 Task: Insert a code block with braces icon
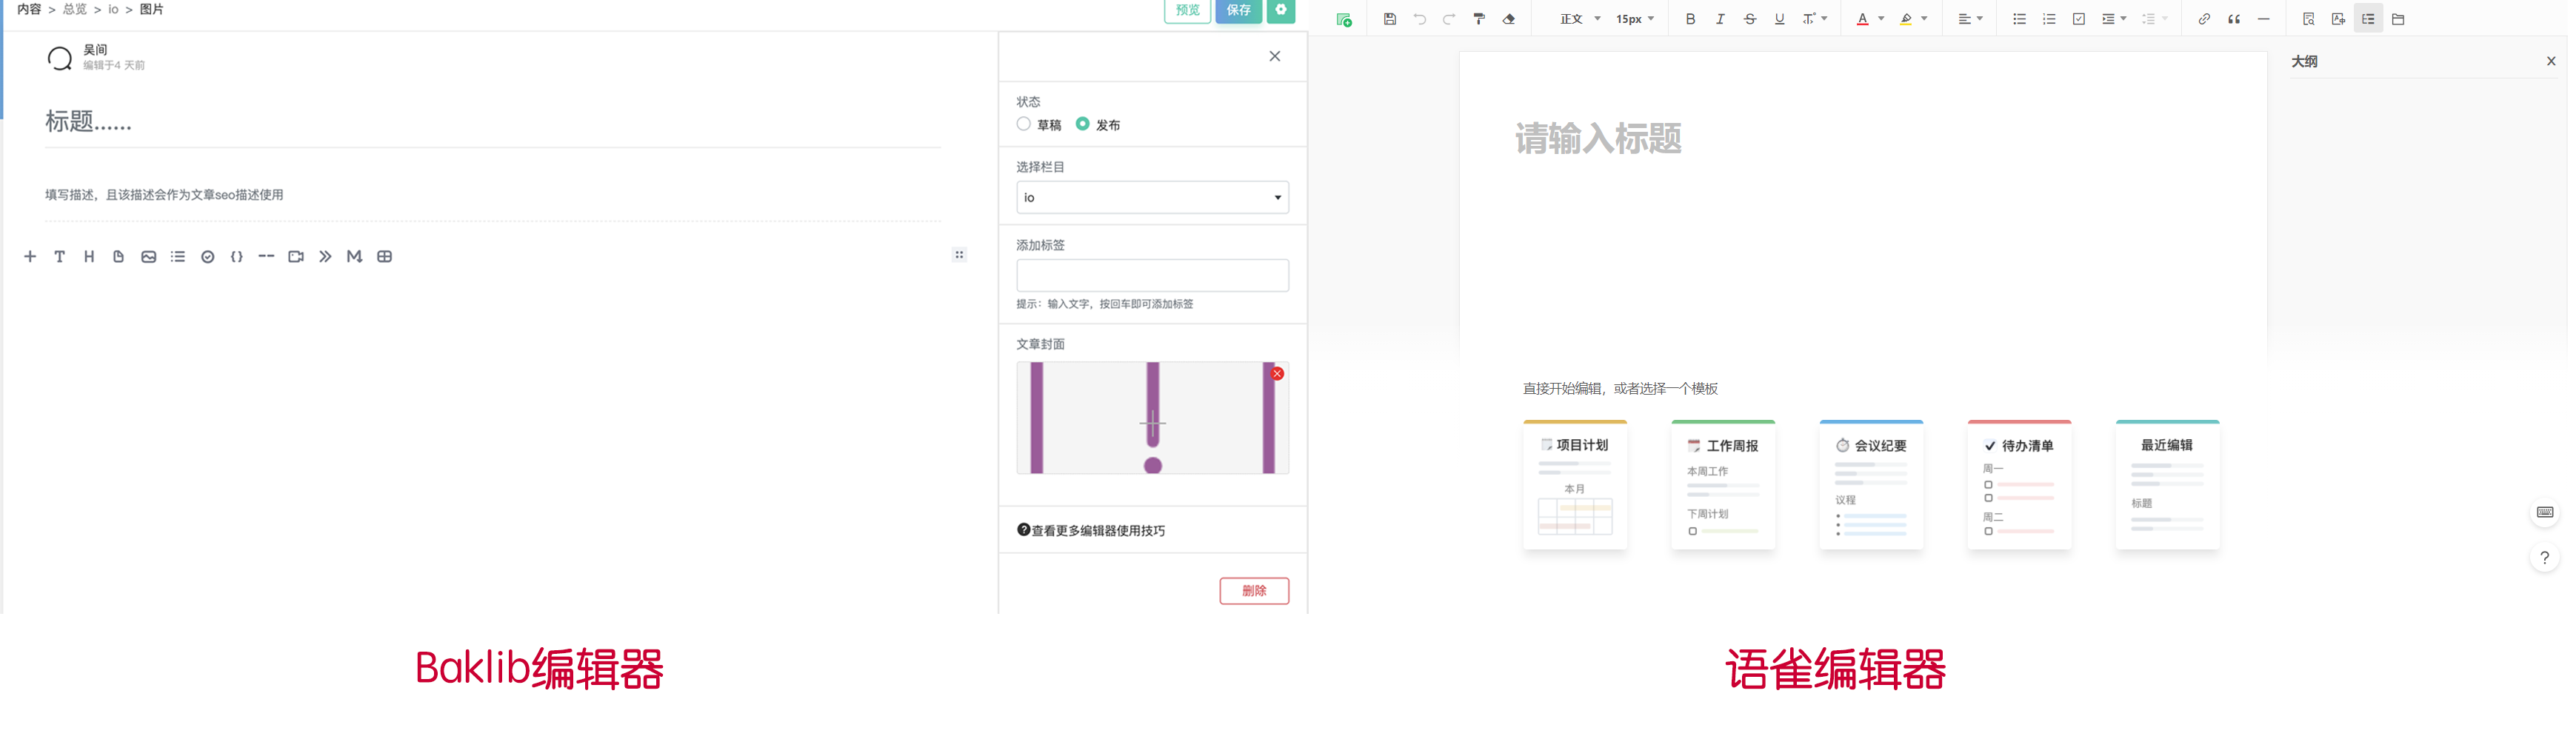coord(237,257)
